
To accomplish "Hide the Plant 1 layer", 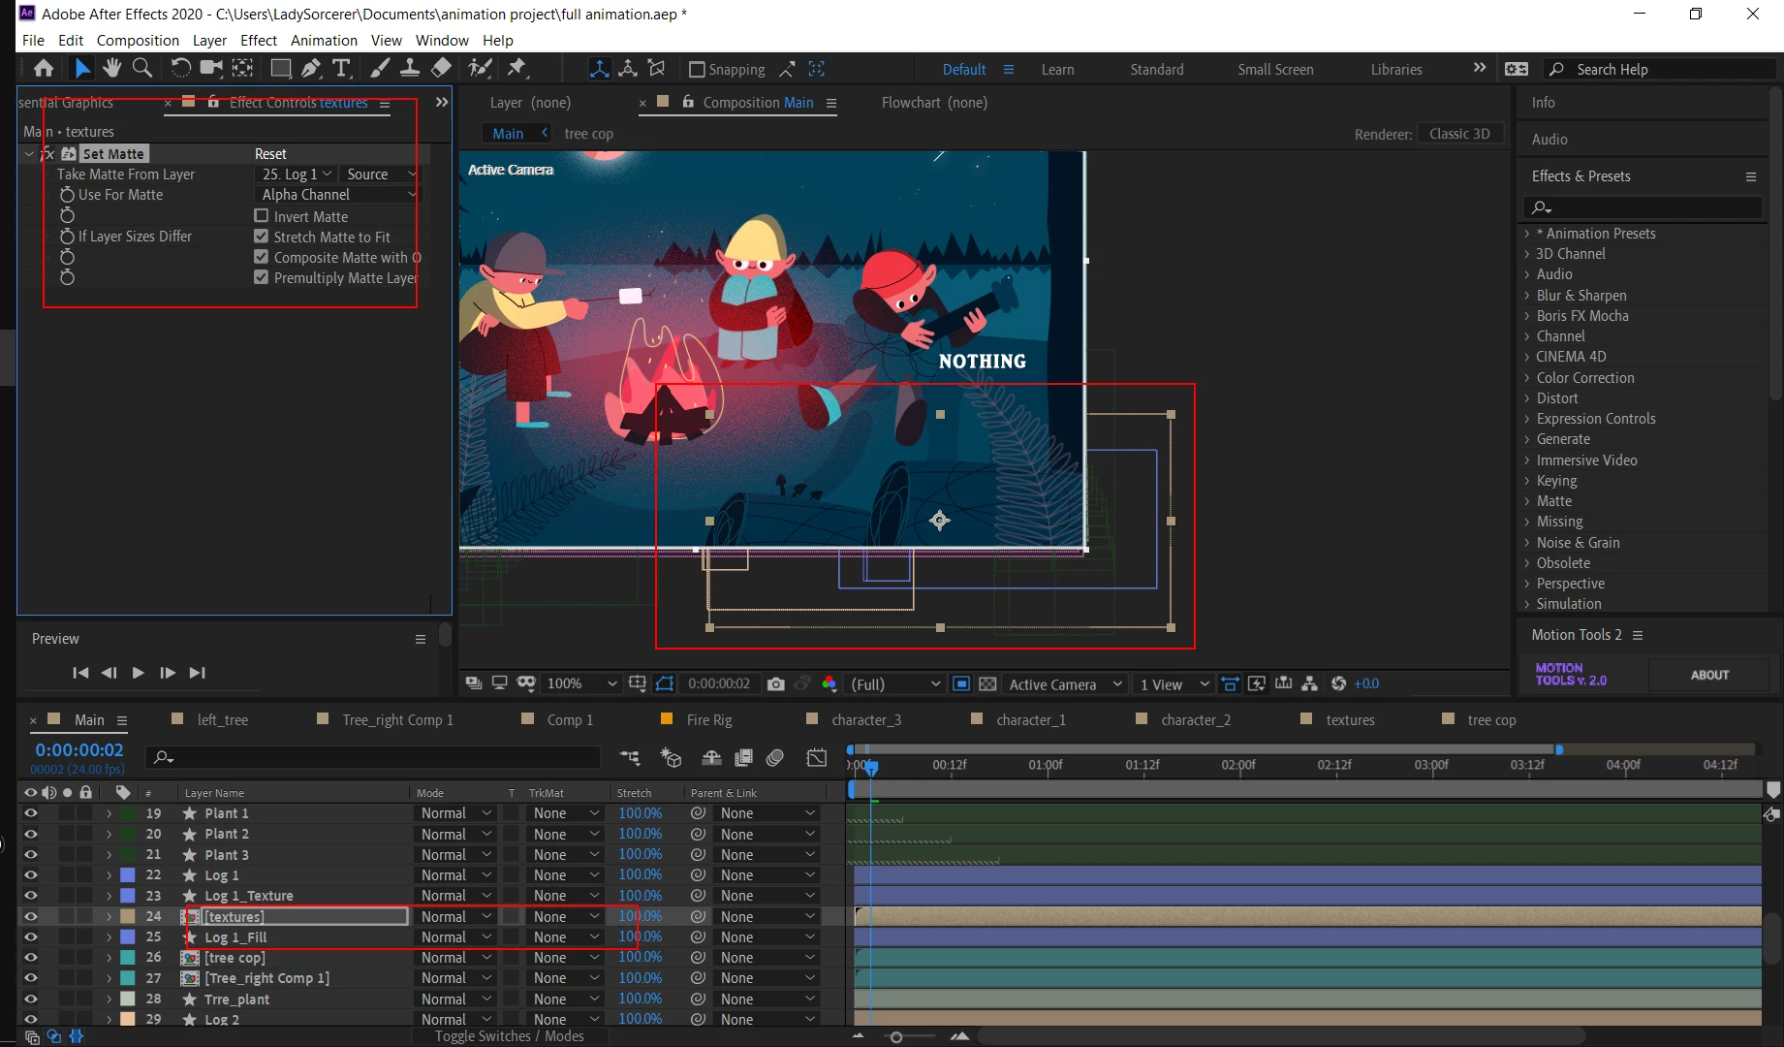I will click(x=30, y=813).
